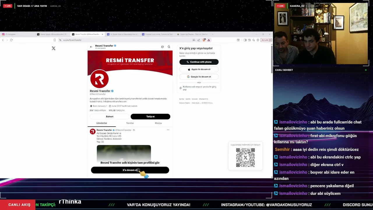Open the 257 Takip ediliyor following list
This screenshot has height=210, width=373.
(98, 111)
